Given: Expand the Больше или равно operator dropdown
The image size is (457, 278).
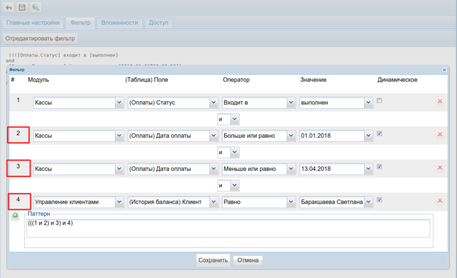Looking at the screenshot, I should click(x=290, y=136).
